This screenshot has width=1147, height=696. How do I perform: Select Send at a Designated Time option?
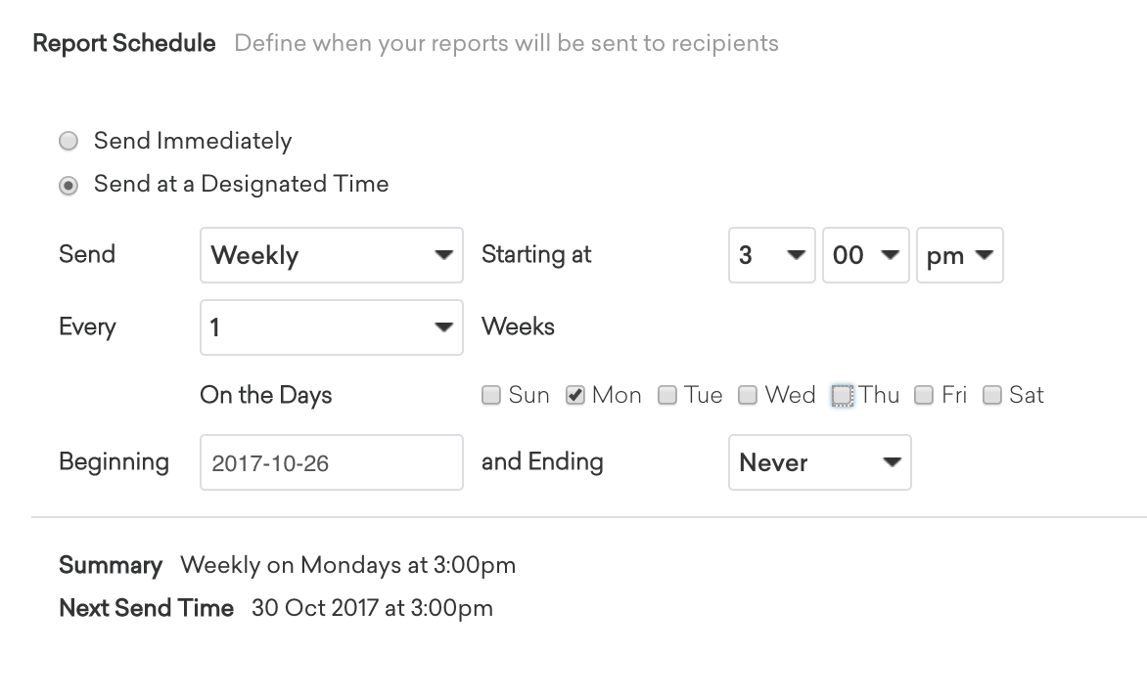point(69,185)
